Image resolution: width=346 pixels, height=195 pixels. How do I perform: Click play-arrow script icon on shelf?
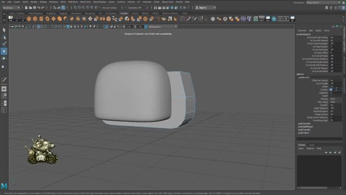click(286, 19)
